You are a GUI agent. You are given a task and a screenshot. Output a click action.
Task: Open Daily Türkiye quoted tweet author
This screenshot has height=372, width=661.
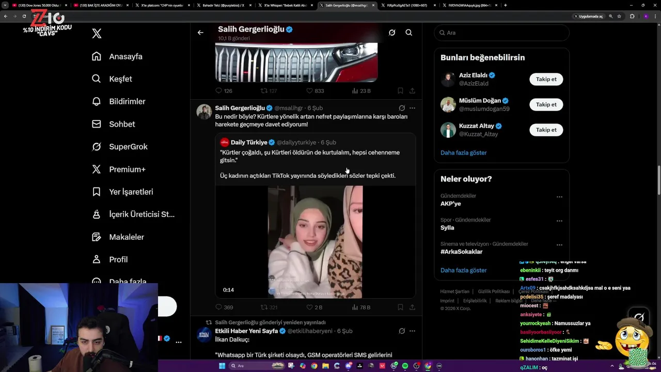point(249,143)
